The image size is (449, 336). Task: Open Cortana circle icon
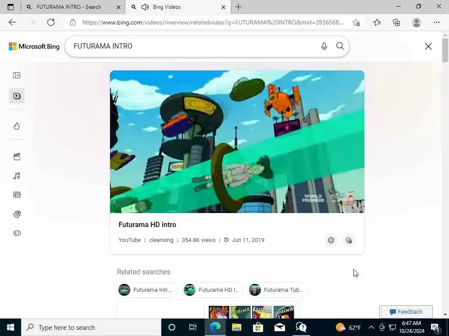172,327
